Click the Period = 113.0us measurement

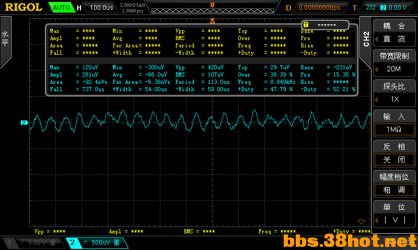[x=202, y=82]
